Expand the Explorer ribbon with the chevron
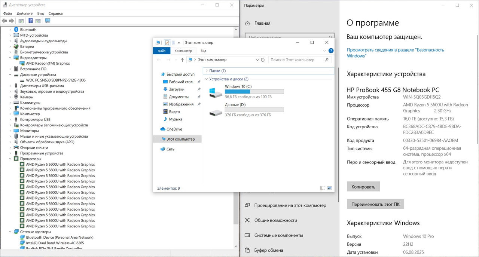Screen dimensions: 479x257 click(x=324, y=51)
